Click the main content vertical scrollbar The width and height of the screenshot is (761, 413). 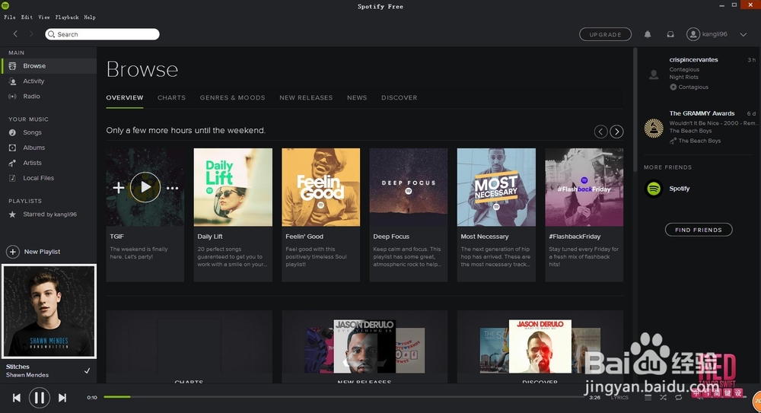click(635, 110)
